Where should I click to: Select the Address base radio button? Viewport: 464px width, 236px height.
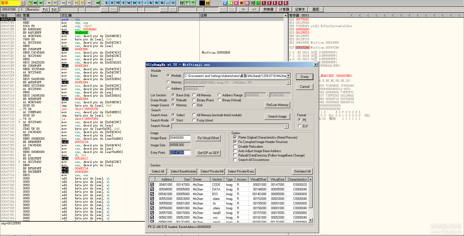[x=168, y=88]
